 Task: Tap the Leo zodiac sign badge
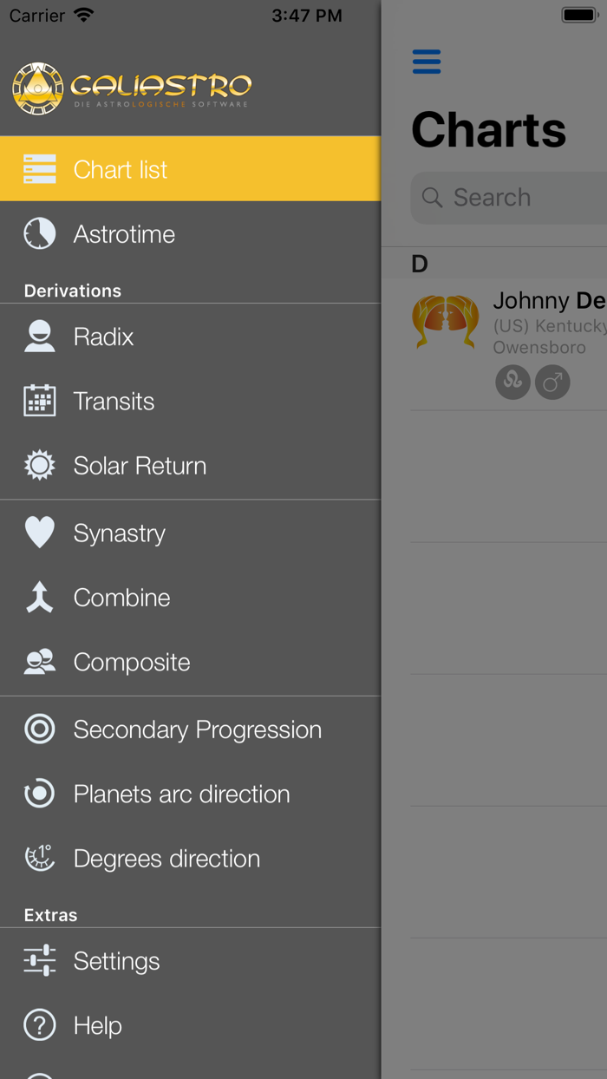512,382
